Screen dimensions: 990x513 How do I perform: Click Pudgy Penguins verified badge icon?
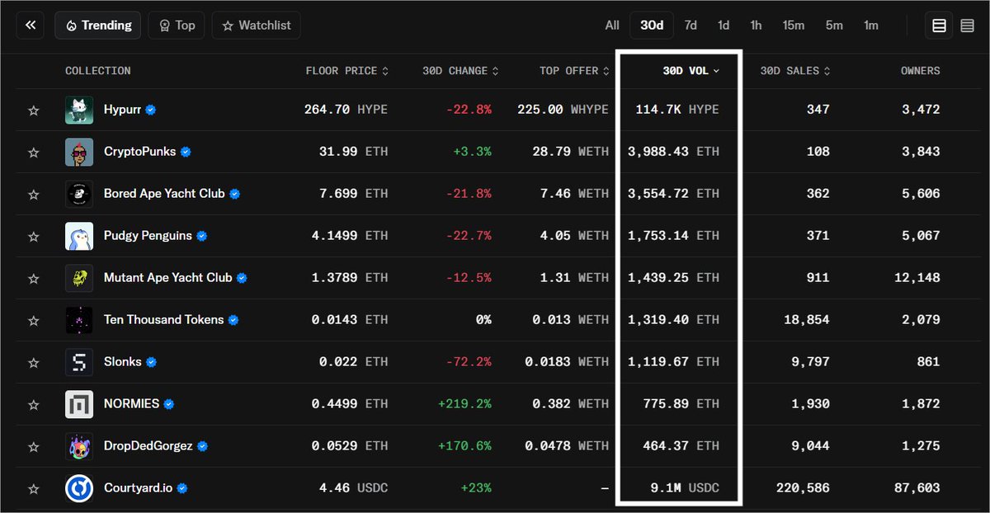point(202,236)
